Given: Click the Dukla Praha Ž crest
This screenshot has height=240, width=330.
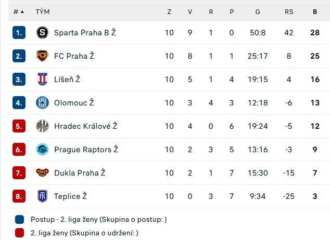Looking at the screenshot, I should (42, 172).
